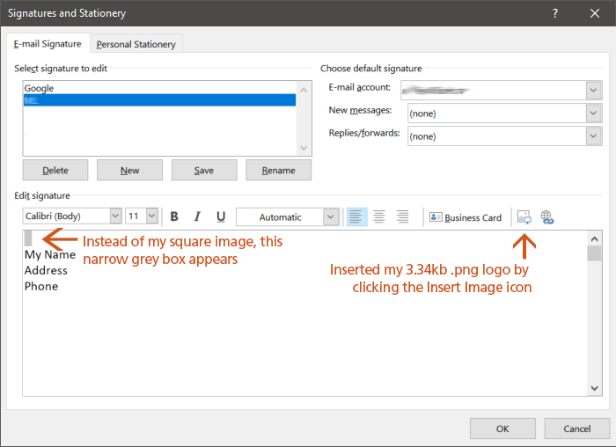Viewport: 616px width, 447px height.
Task: Click the Insert Hyperlink icon
Action: click(546, 217)
